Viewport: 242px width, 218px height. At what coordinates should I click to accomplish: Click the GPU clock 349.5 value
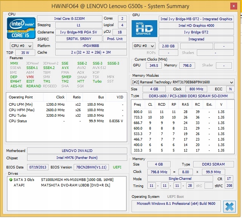[154, 65]
